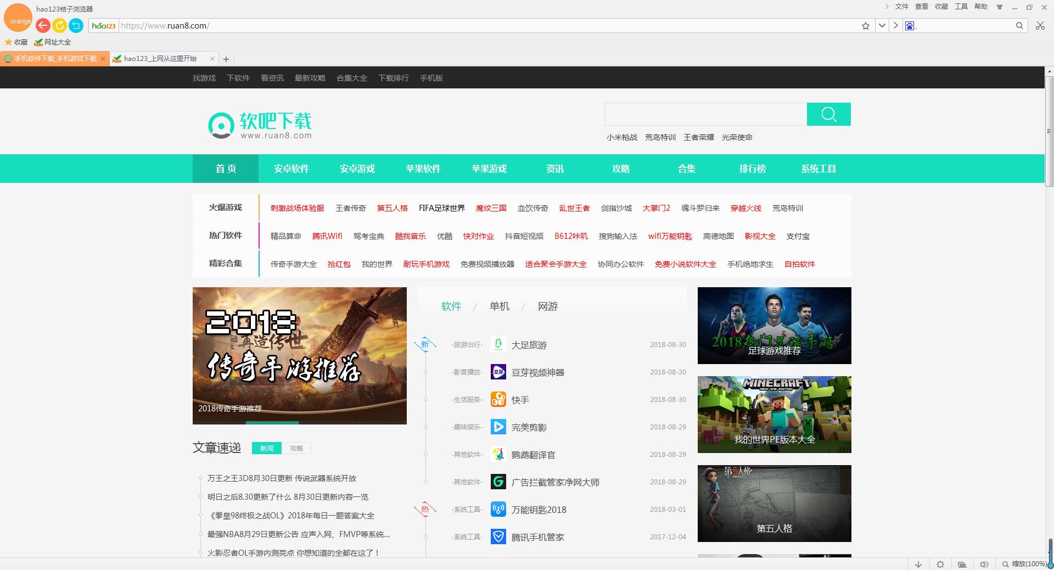This screenshot has height=570, width=1054.
Task: Click the teal site search button
Action: (829, 114)
